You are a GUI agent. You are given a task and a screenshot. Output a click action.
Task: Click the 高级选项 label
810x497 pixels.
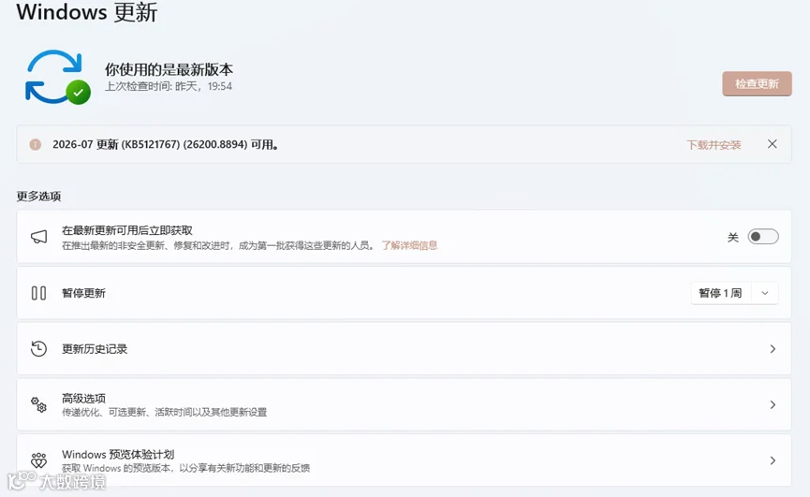pos(83,399)
